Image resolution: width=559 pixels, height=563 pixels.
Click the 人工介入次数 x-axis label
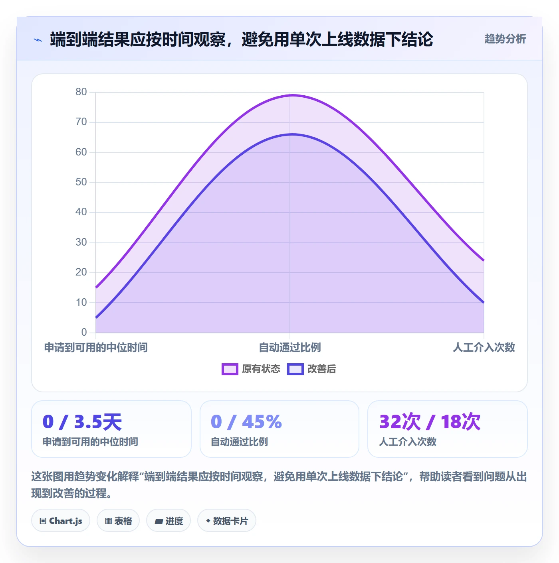click(484, 347)
